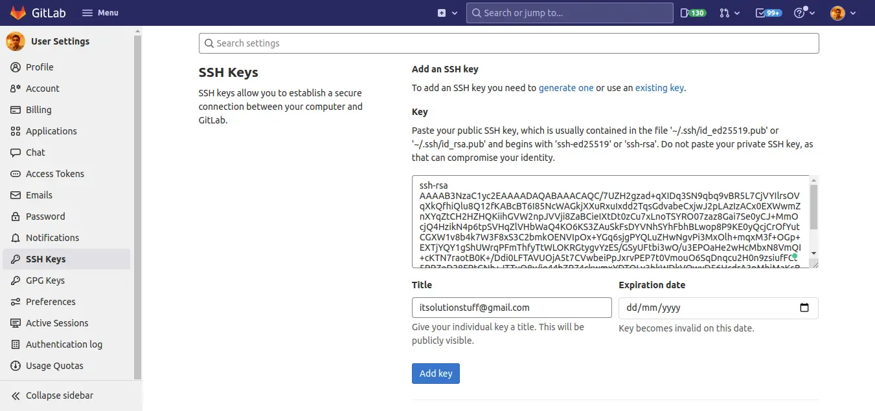Select the GPG Keys sidebar item
This screenshot has height=411, width=875.
[43, 280]
